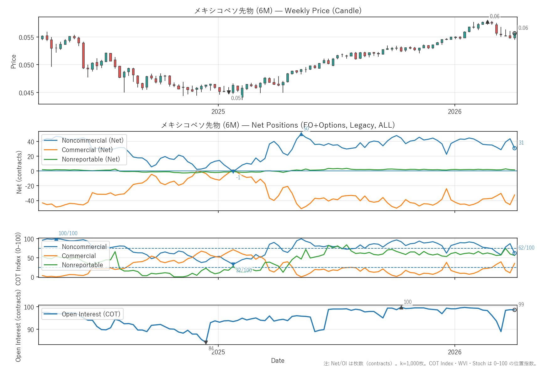
Task: Click the Date x-axis label at bottom
Action: [278, 361]
